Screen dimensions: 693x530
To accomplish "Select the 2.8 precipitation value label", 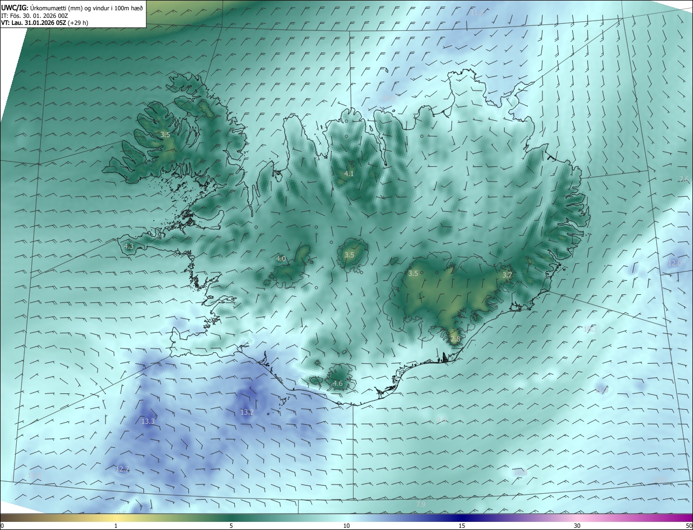I will point(455,339).
